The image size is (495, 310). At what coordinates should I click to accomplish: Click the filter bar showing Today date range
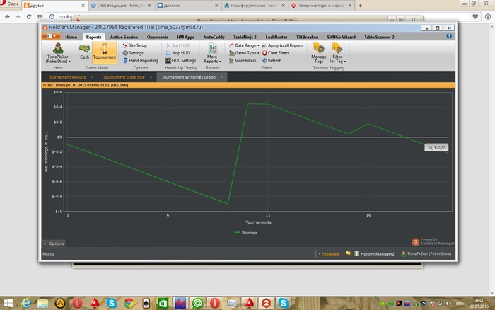click(x=248, y=85)
